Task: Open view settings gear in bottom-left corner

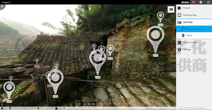Action: (2, 104)
